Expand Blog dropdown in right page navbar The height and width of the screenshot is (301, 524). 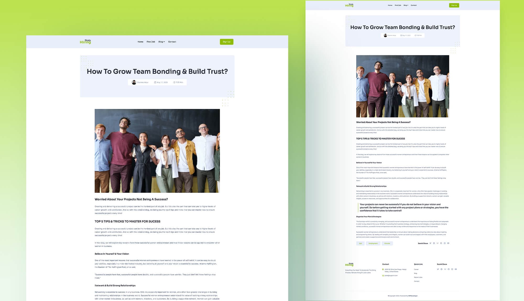(406, 5)
